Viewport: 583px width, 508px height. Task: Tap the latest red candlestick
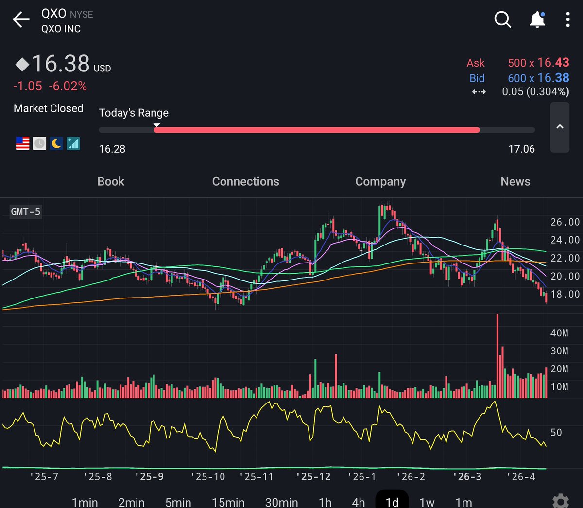point(546,298)
